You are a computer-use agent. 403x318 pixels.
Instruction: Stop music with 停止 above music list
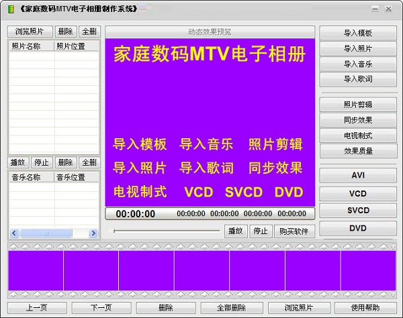click(x=42, y=162)
